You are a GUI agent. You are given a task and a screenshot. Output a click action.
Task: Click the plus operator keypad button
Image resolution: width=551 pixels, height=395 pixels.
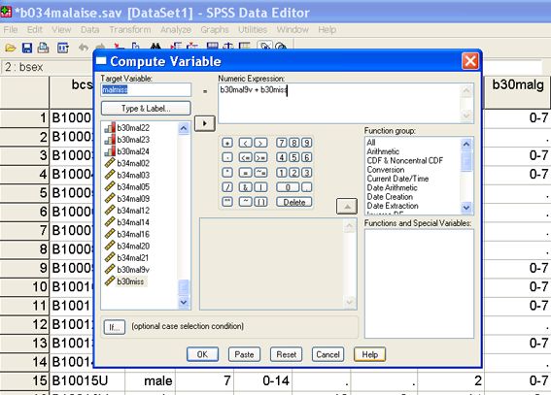(227, 143)
